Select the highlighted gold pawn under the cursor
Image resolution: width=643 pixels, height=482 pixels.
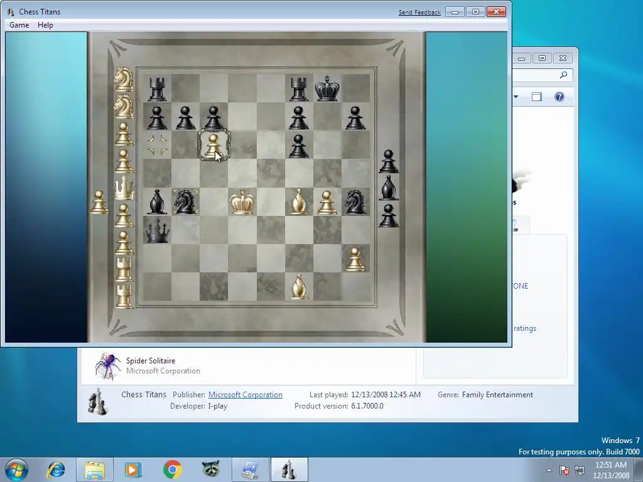tap(213, 145)
